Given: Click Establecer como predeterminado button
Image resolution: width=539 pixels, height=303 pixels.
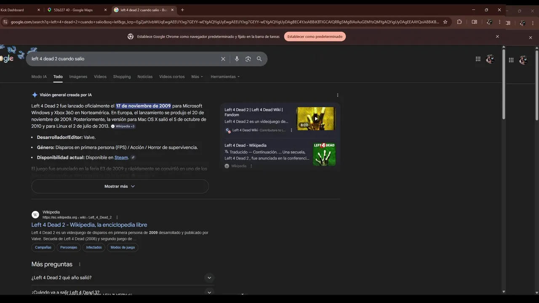Looking at the screenshot, I should point(315,37).
